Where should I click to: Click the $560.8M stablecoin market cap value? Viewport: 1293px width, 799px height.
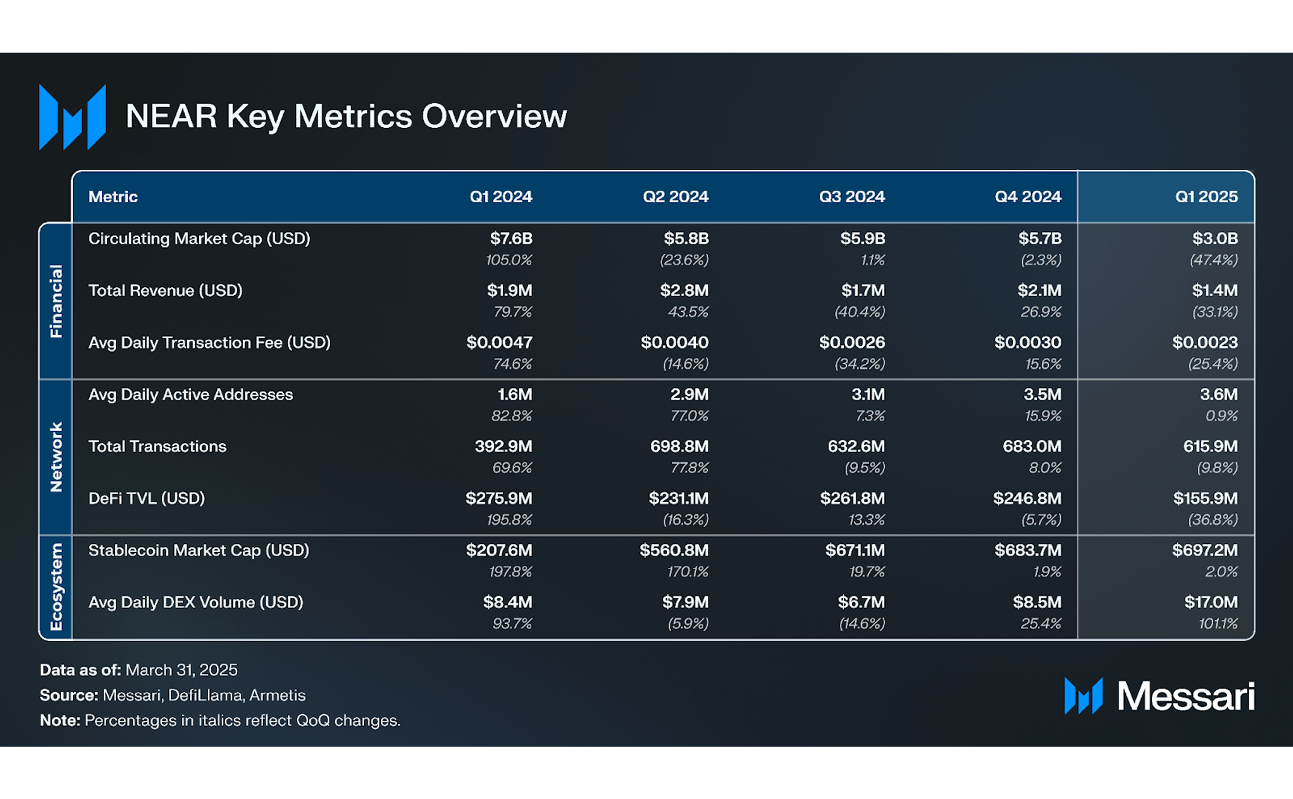[x=674, y=550]
